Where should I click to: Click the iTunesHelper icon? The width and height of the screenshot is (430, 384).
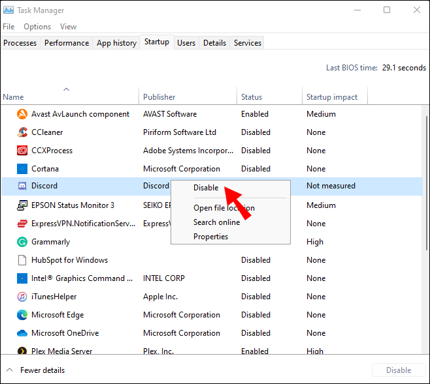[x=20, y=297]
